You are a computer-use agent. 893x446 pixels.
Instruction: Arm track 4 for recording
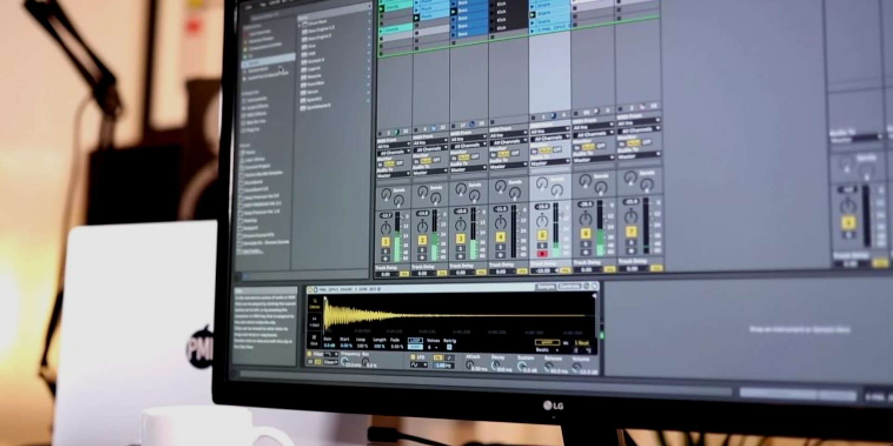[x=500, y=255]
